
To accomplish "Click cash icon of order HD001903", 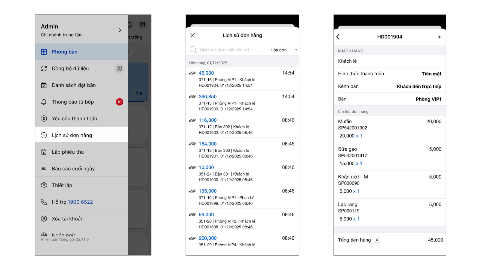I will point(192,97).
